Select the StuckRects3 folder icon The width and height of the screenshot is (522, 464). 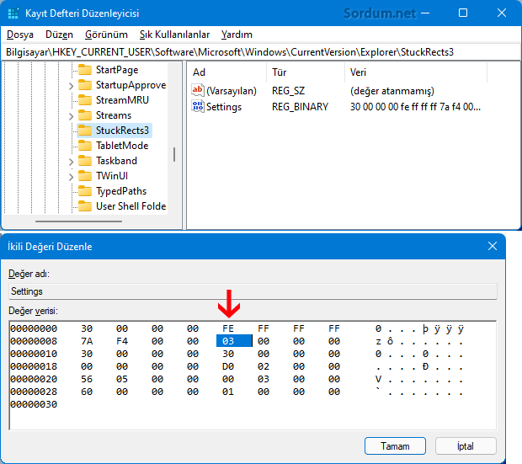85,131
